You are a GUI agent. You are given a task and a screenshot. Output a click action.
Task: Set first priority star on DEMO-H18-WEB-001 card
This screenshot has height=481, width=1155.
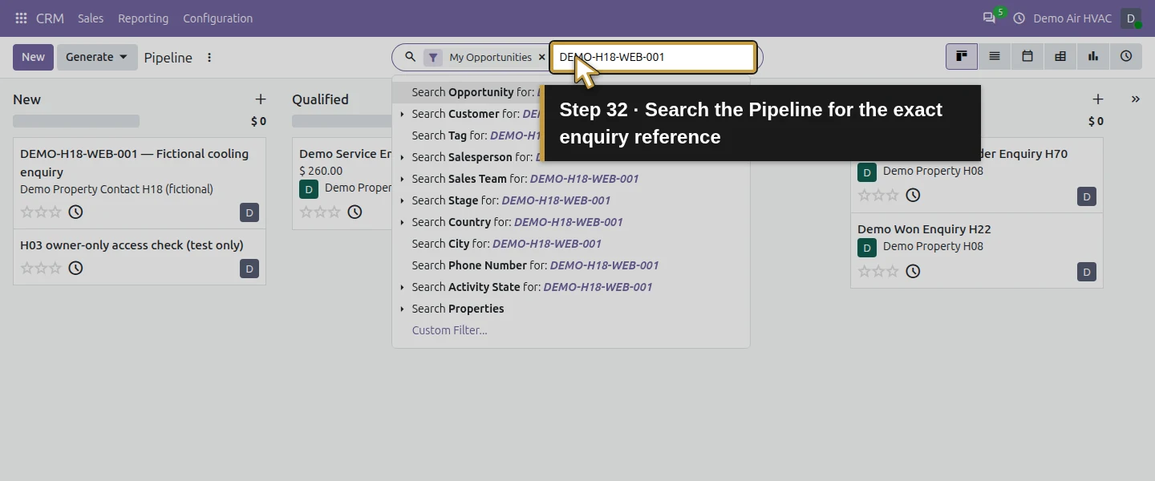click(26, 212)
